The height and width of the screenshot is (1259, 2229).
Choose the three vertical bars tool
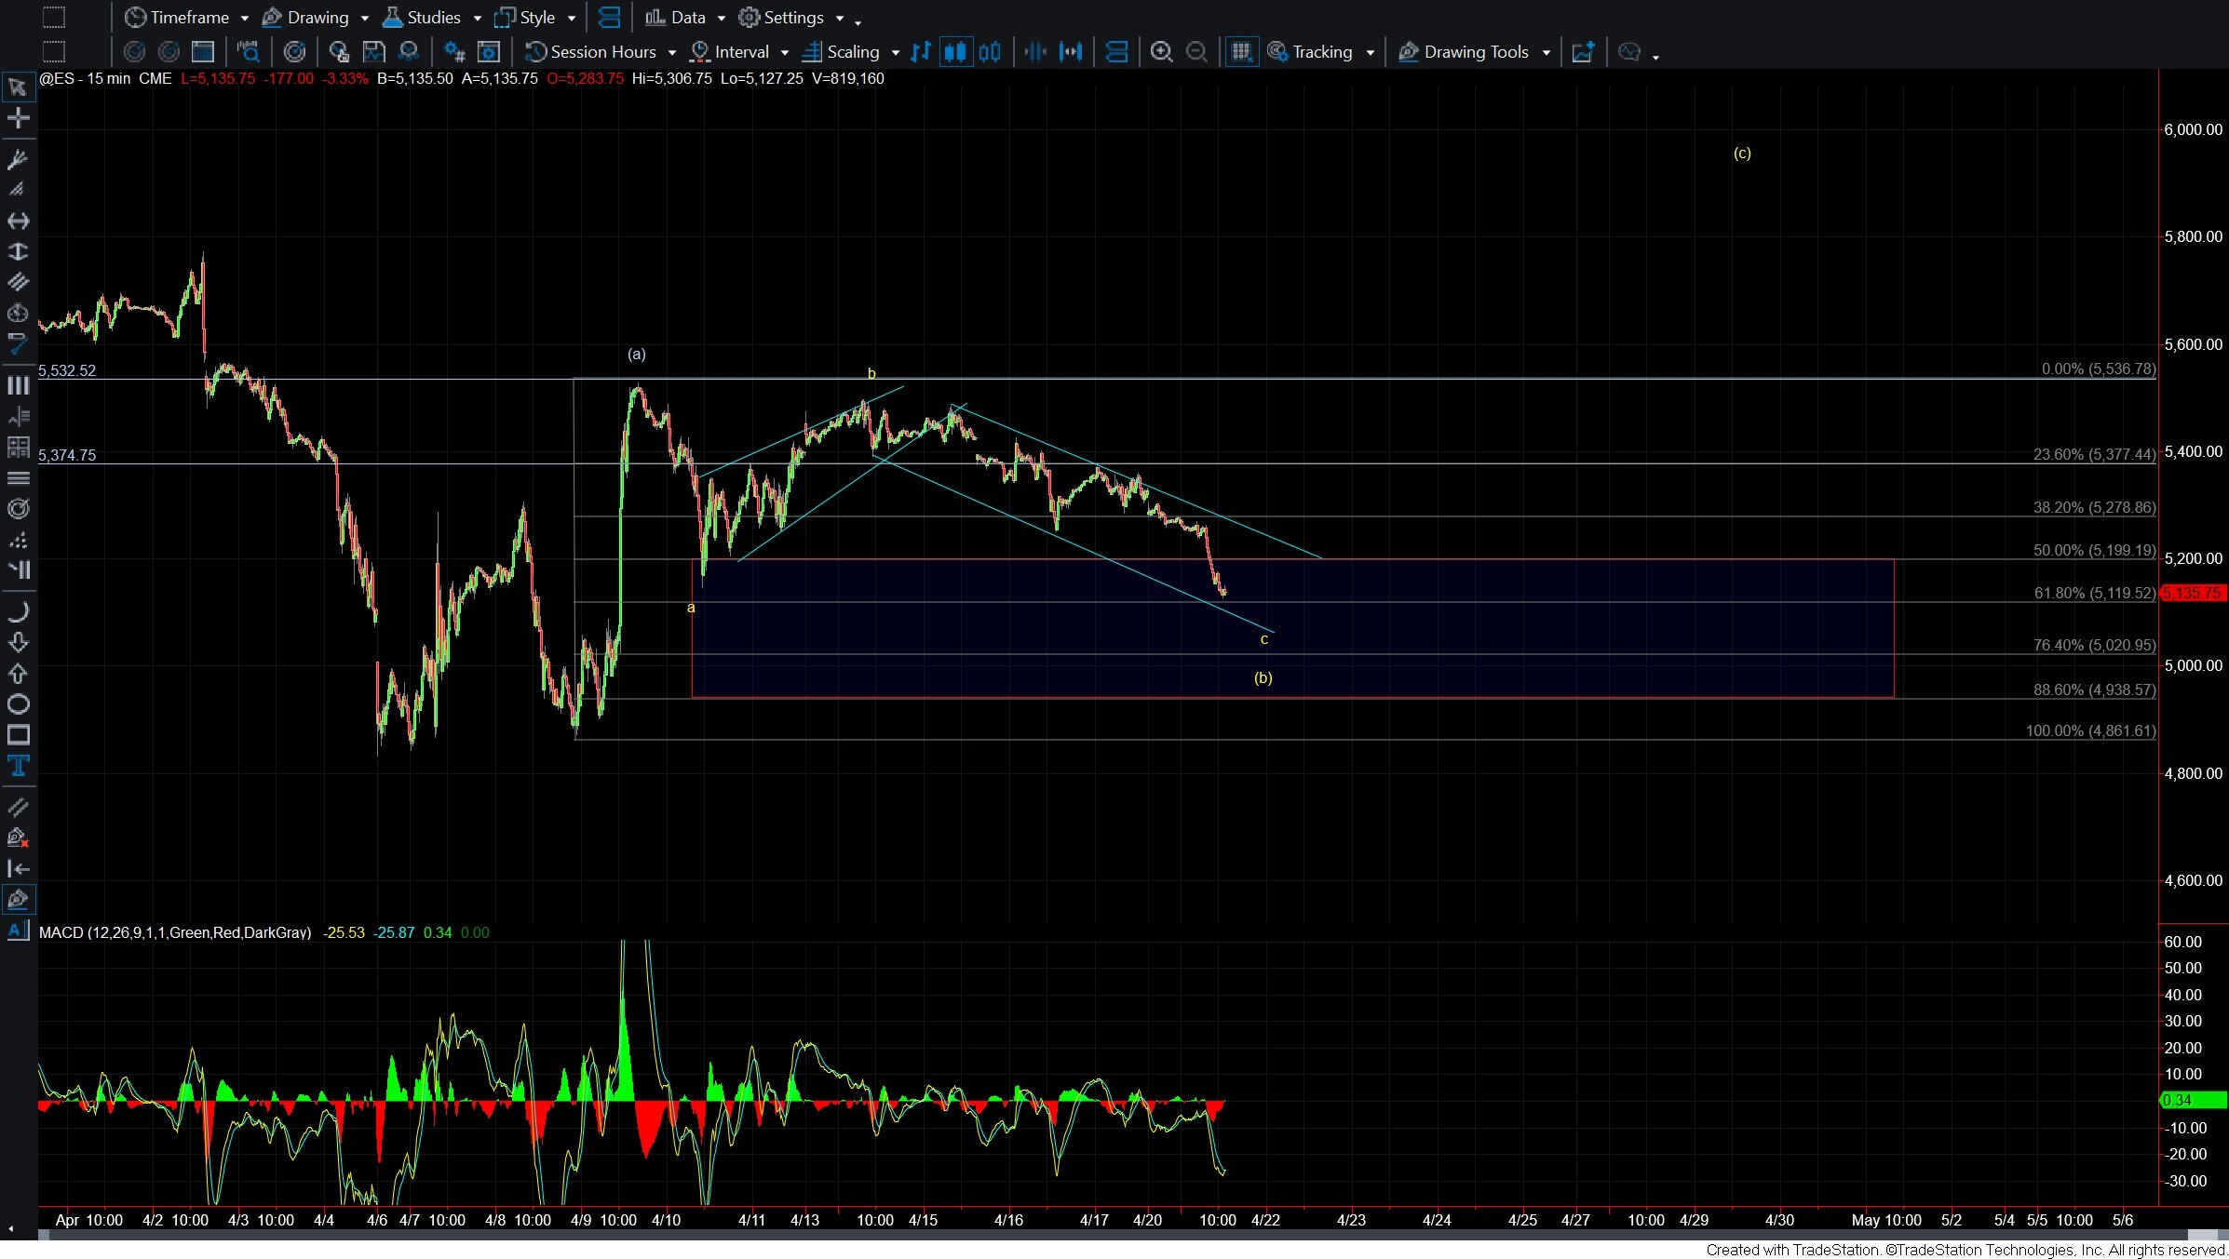tap(18, 385)
